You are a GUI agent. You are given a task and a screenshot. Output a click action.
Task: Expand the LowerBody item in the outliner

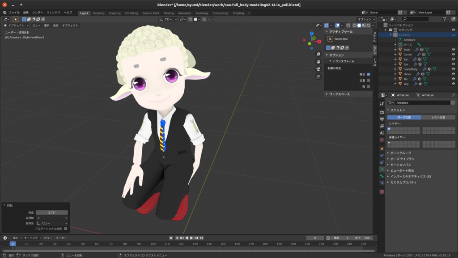(x=396, y=68)
